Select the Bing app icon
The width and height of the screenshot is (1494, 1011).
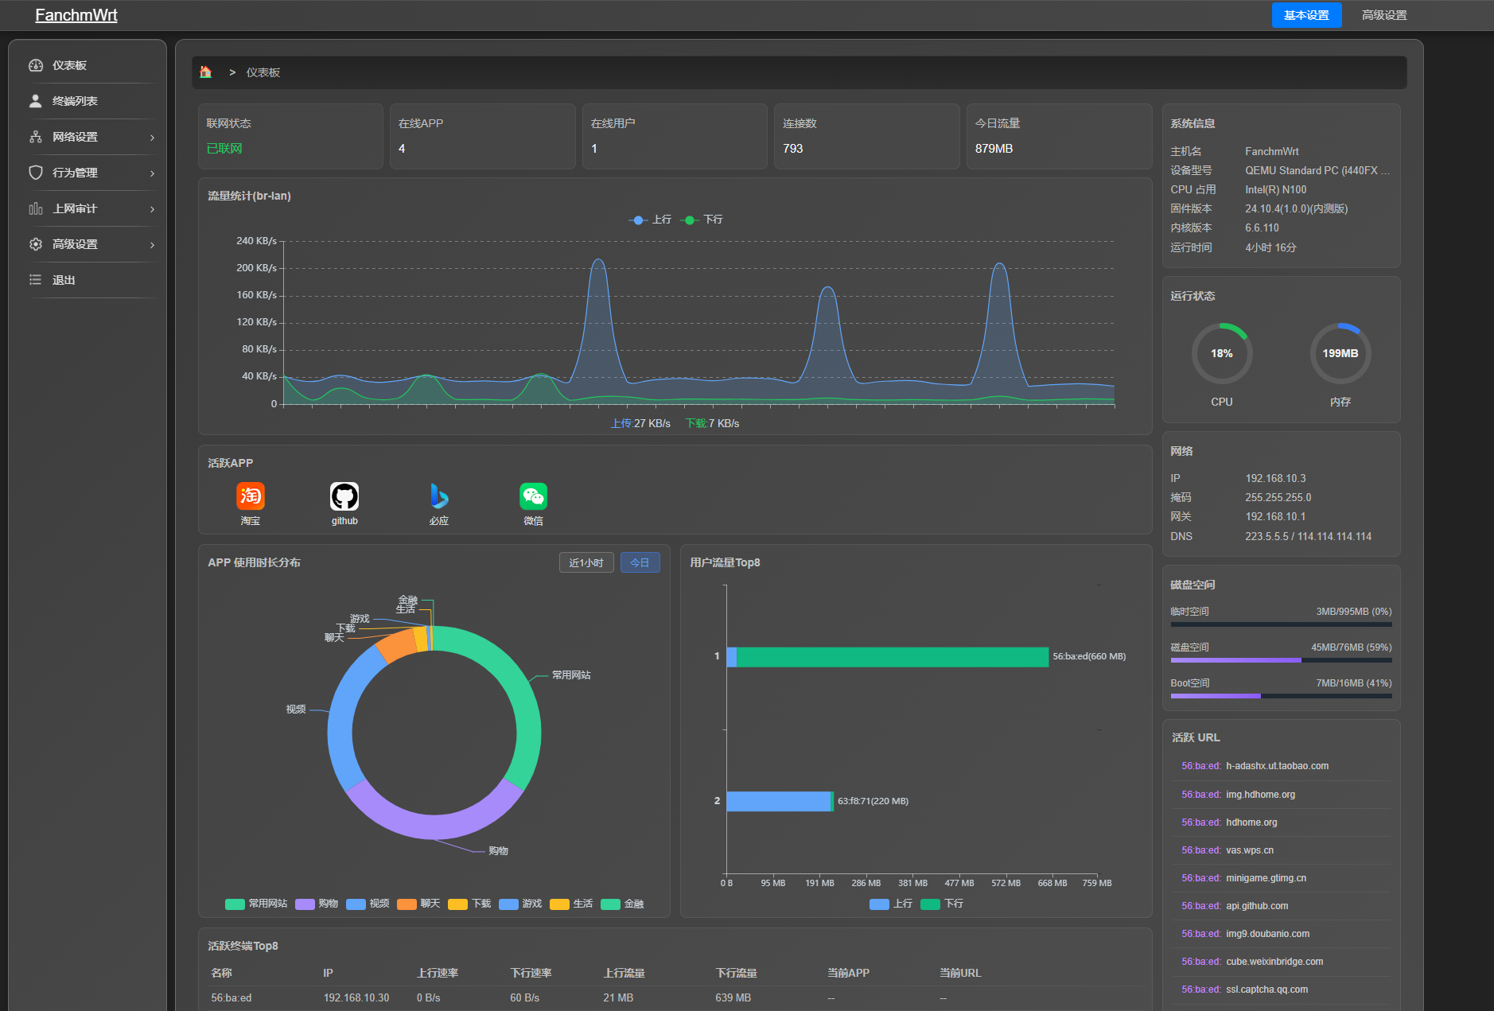tap(438, 496)
